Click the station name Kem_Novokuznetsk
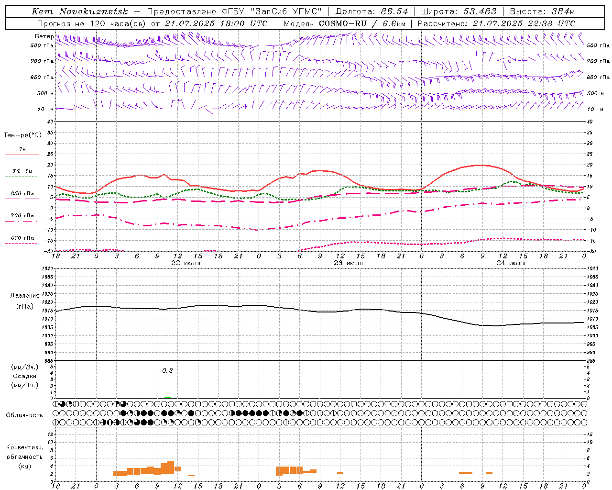 coord(80,11)
